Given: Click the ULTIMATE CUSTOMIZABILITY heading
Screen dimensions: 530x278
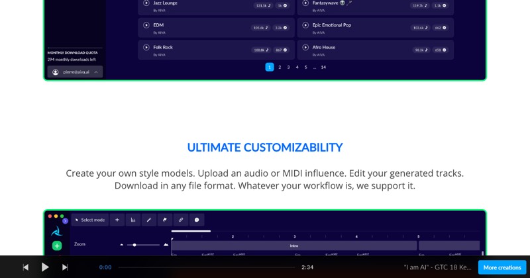Looking at the screenshot, I should 265,148.
